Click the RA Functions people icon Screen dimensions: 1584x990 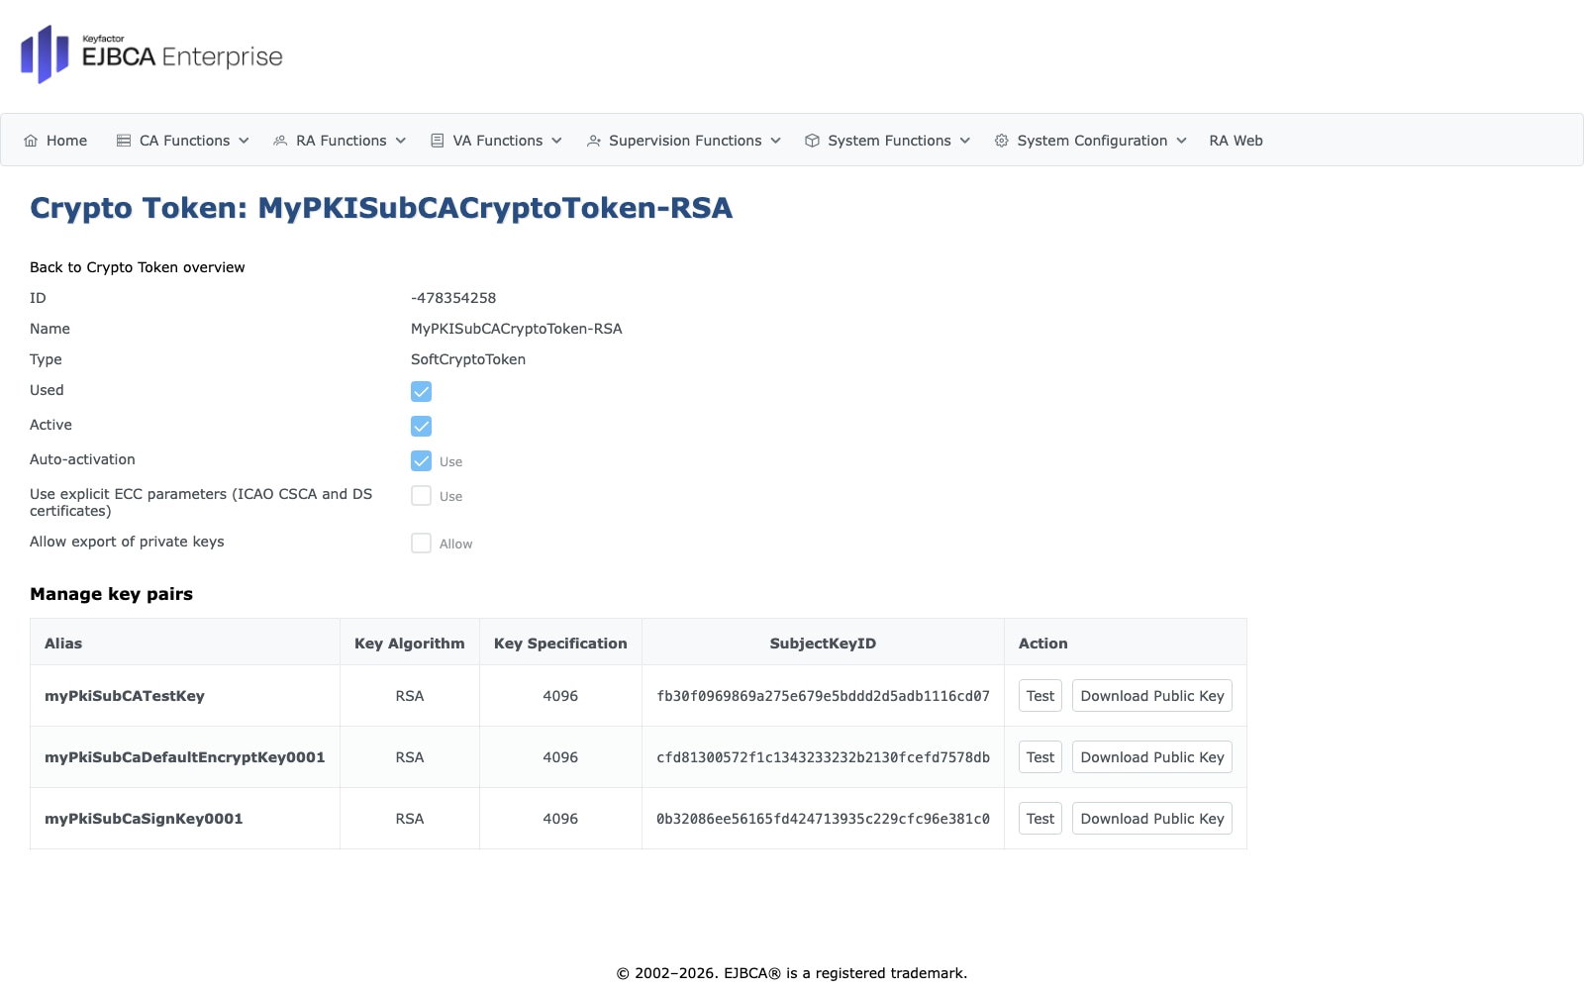point(280,141)
